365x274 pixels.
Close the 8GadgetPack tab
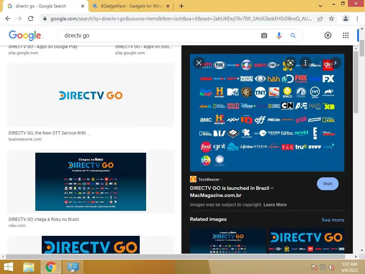tap(168, 6)
